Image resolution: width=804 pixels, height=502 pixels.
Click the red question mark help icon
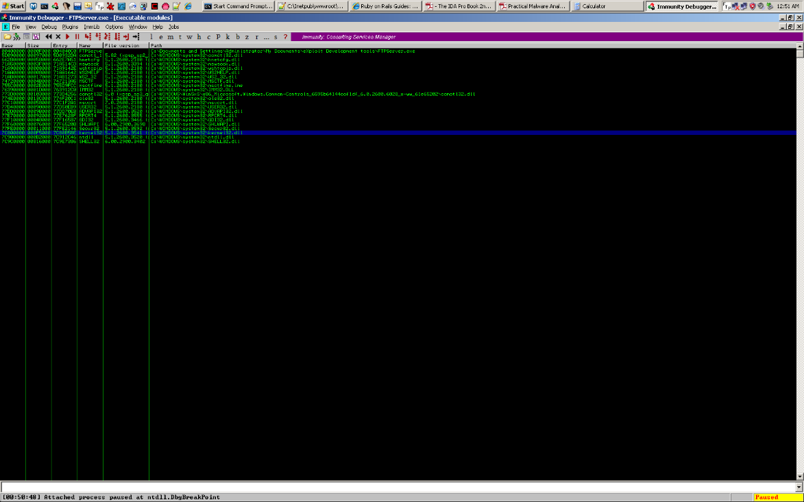(285, 36)
